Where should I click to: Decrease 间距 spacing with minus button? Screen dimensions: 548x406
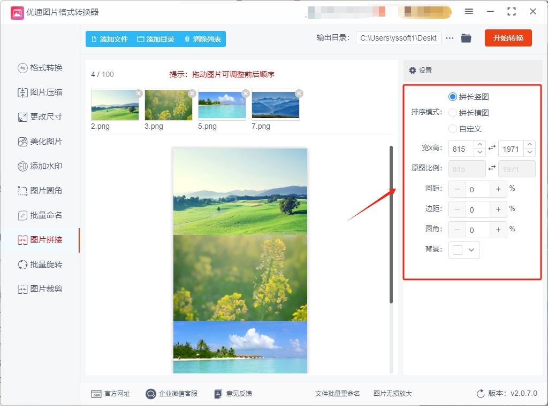[x=457, y=189]
